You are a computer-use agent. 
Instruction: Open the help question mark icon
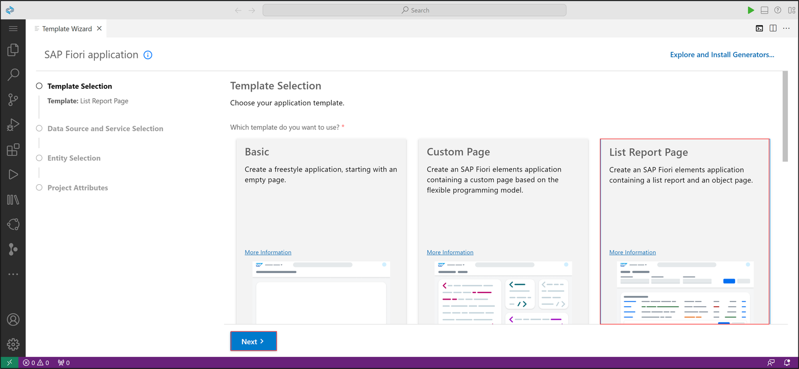(x=778, y=10)
